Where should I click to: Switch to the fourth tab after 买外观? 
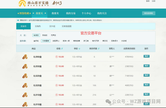[67, 26]
